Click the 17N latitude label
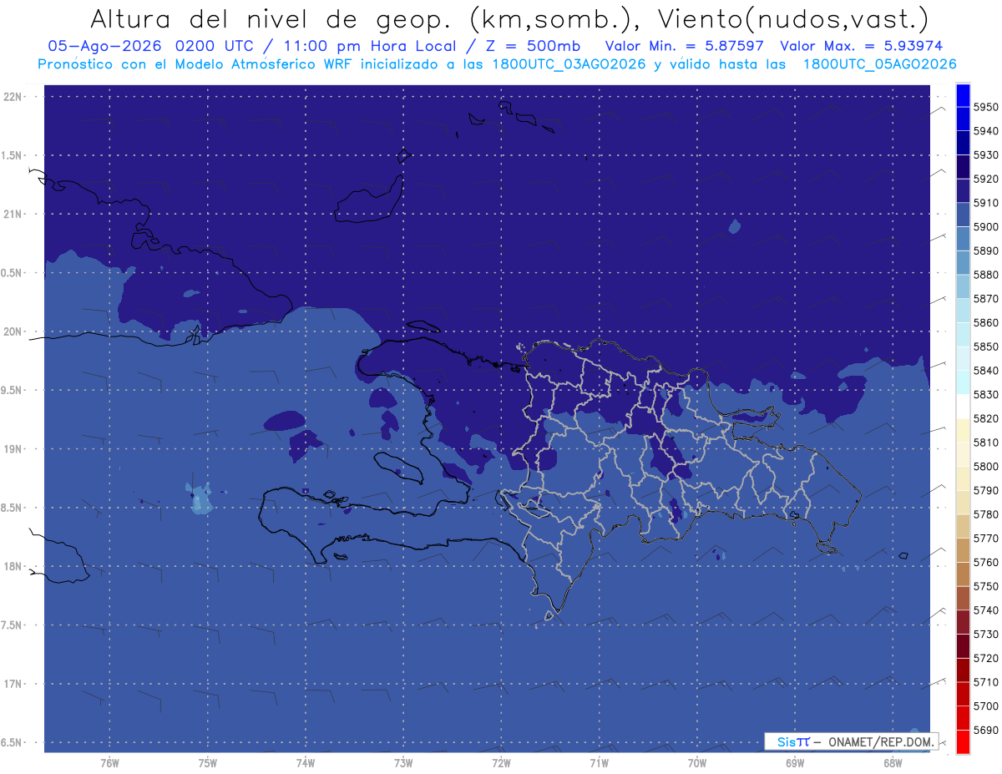 [13, 685]
